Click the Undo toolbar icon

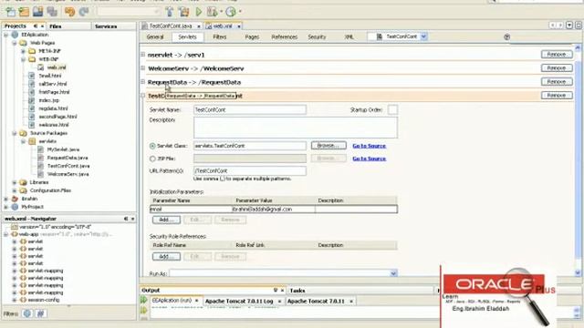(69, 12)
